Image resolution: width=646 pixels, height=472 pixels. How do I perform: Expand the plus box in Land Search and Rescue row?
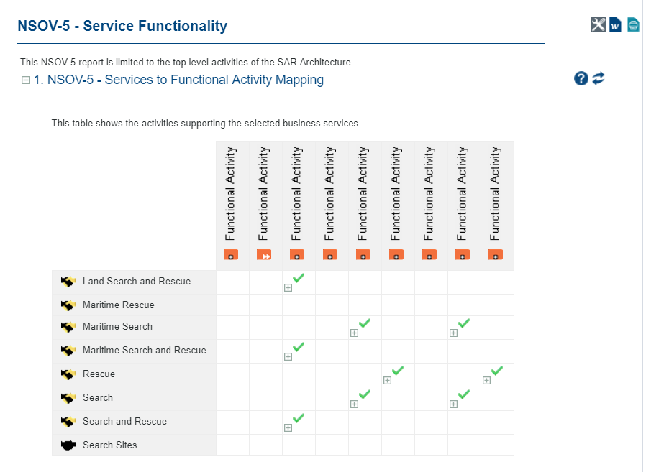[x=288, y=288]
